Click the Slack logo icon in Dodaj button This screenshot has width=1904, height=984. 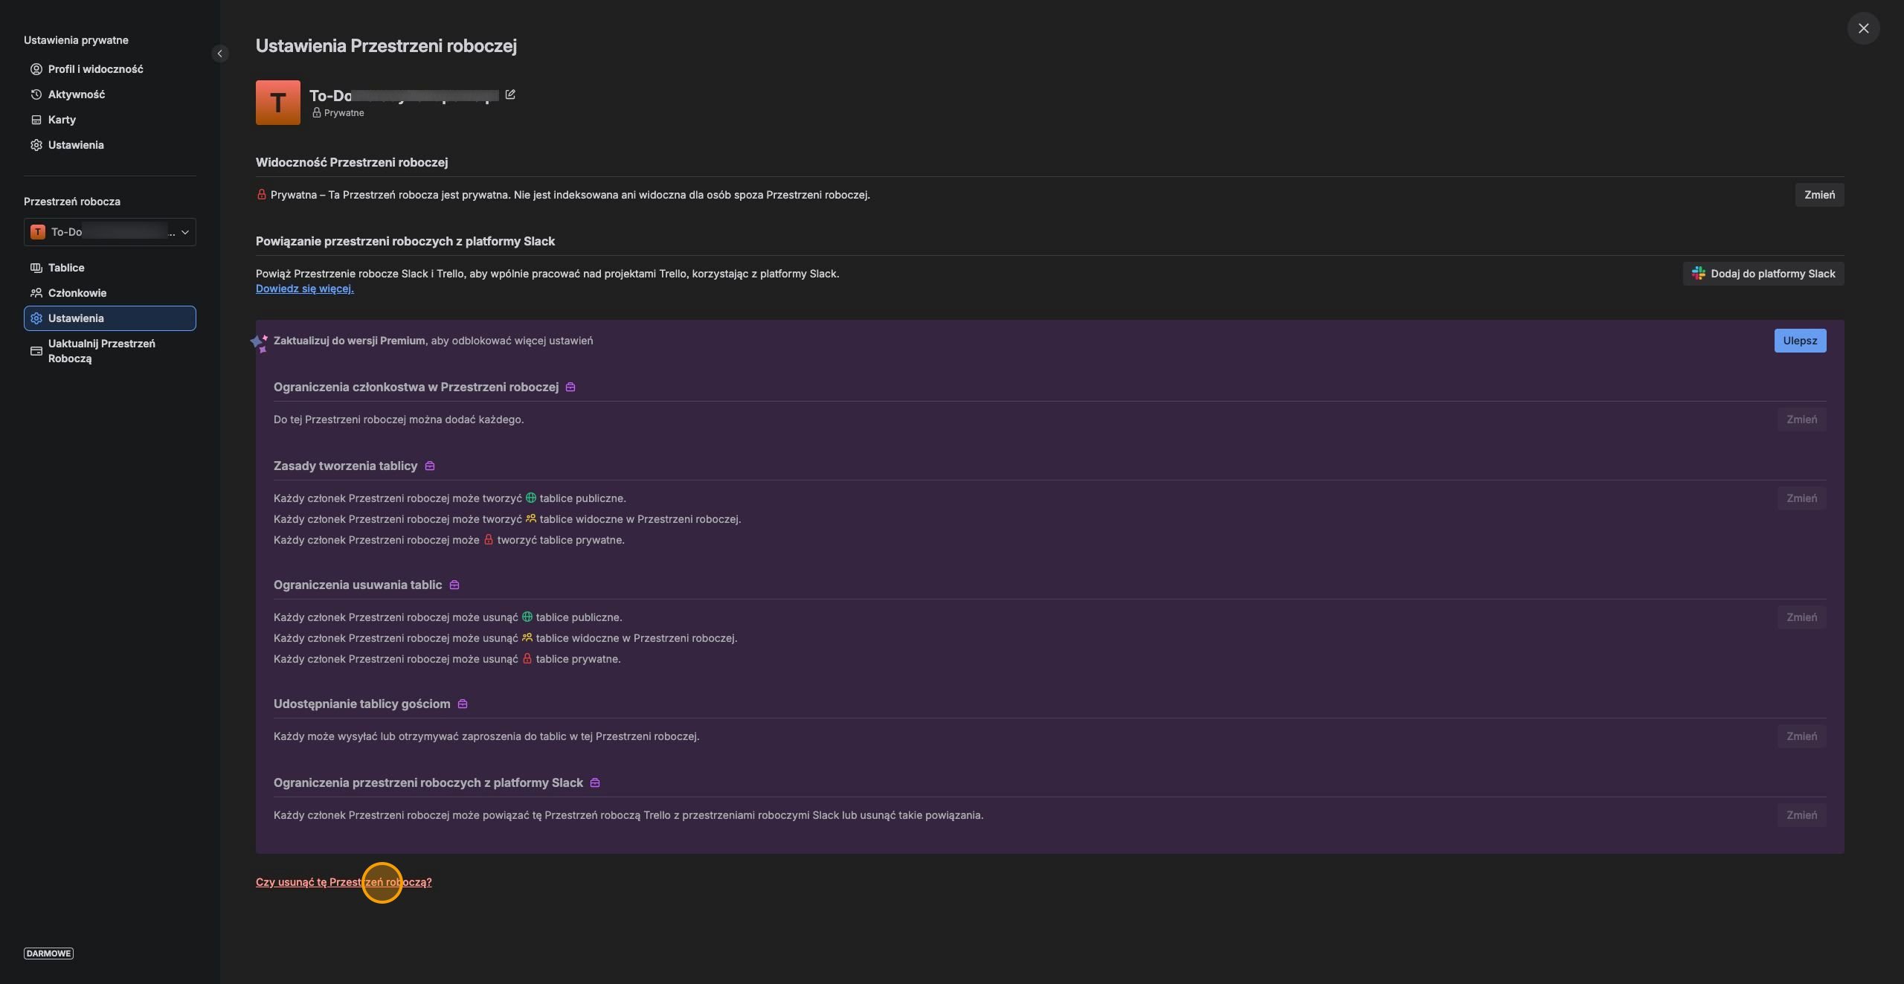tap(1699, 274)
